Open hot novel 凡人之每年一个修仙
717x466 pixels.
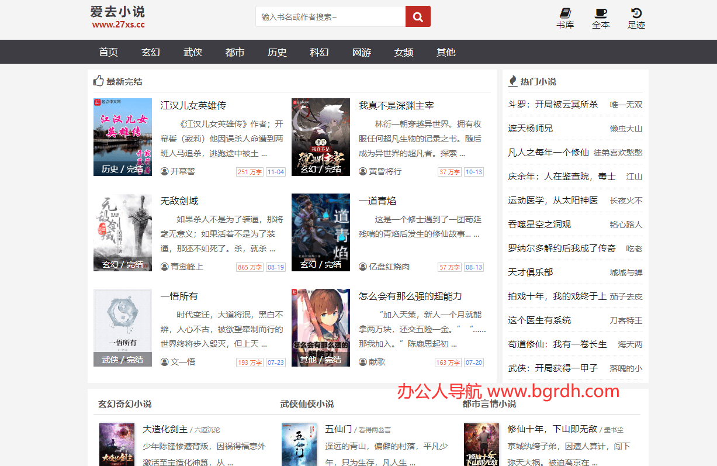tap(548, 153)
